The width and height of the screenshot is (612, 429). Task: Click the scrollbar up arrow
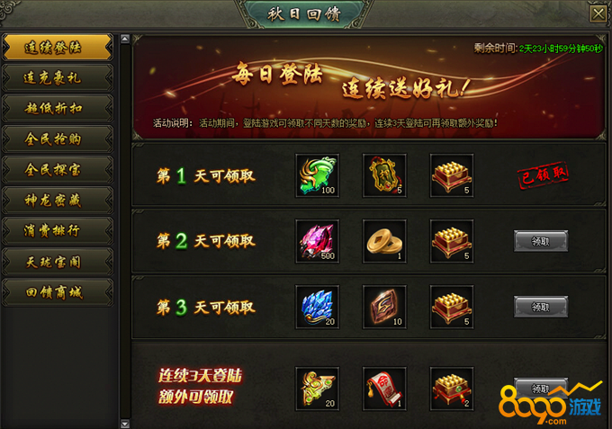(x=125, y=39)
